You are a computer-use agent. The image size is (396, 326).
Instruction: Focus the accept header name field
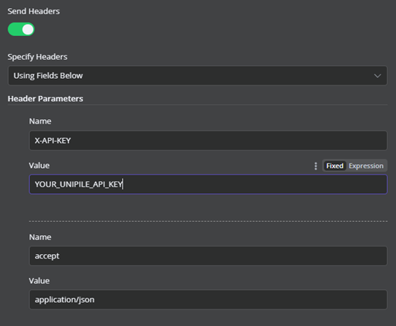pos(208,256)
